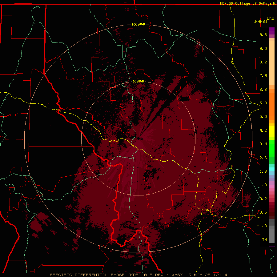Pick the cyan swatch on the color bar
This screenshot has width=277, height=277.
point(272,169)
